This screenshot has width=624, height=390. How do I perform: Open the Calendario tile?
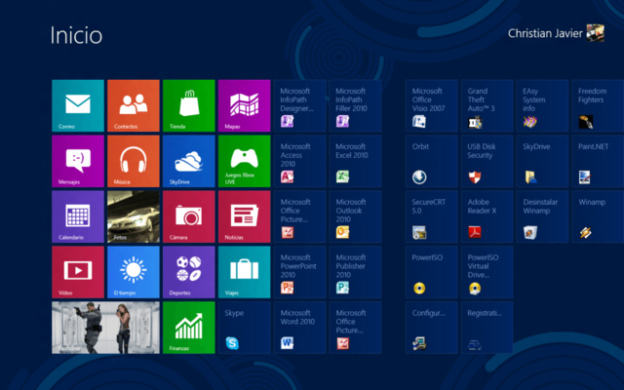(x=78, y=216)
